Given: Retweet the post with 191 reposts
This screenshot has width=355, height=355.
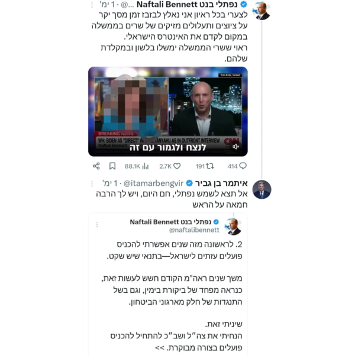Looking at the screenshot, I should [x=210, y=166].
